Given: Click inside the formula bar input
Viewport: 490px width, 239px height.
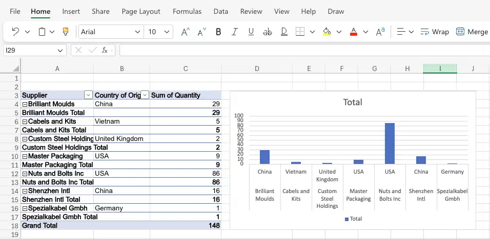Looking at the screenshot, I should (304, 50).
